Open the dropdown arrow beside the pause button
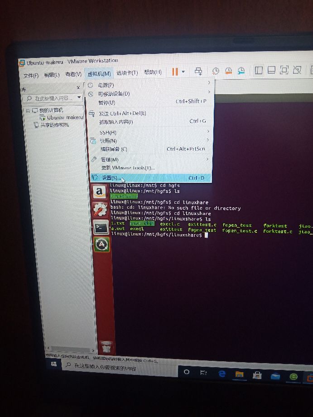The image size is (313, 417). (x=183, y=72)
